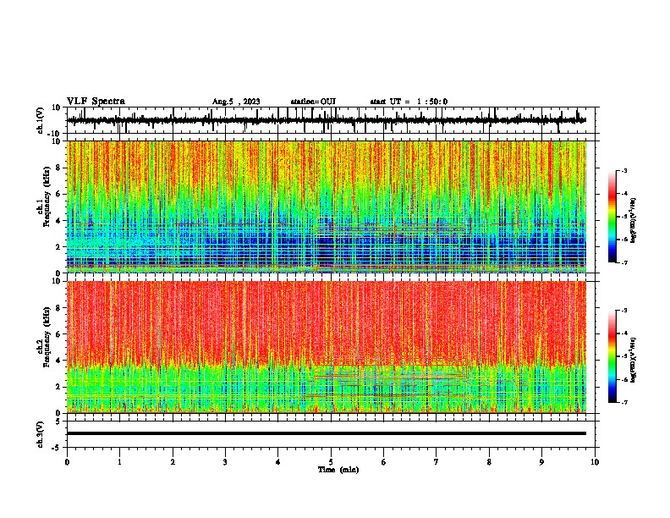Screen dimensions: 670x518
Task: Click time axis tick label "1"
Action: (x=119, y=462)
